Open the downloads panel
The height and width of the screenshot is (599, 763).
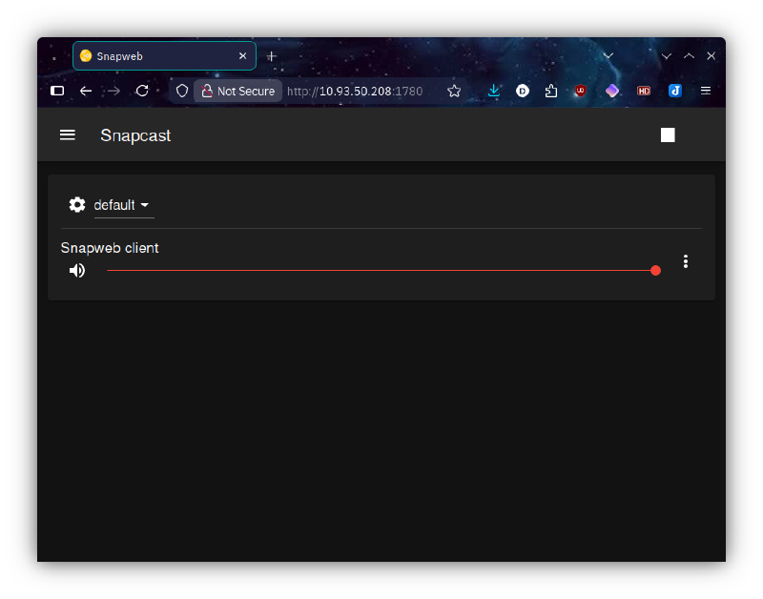(494, 91)
